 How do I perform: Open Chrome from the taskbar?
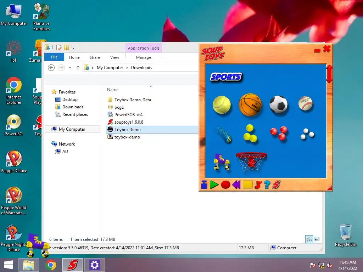(x=51, y=265)
